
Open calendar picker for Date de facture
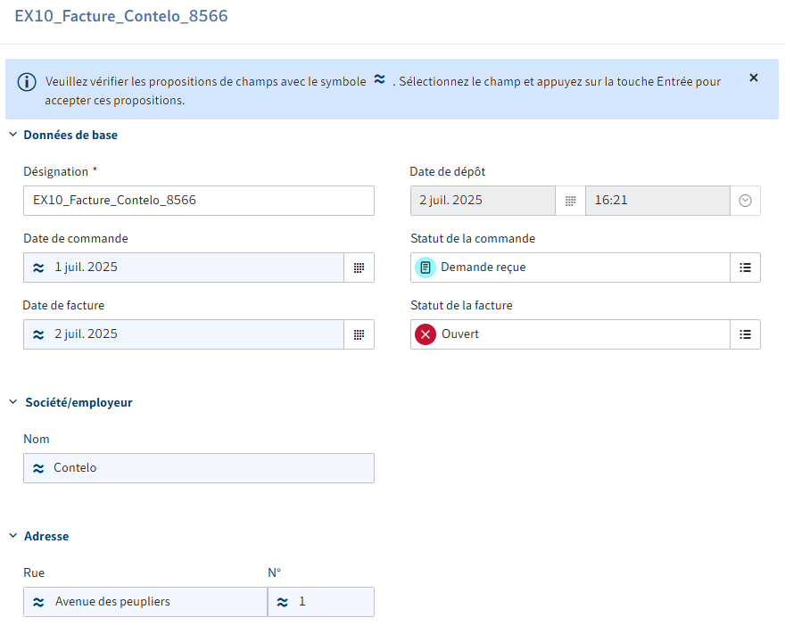tap(359, 334)
